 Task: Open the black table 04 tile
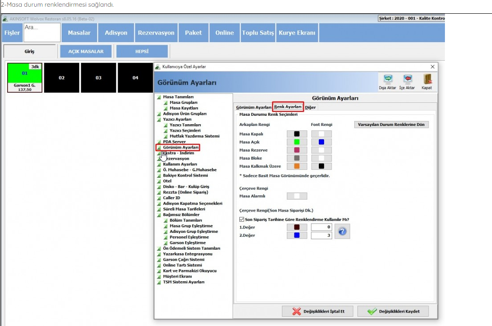[135, 78]
